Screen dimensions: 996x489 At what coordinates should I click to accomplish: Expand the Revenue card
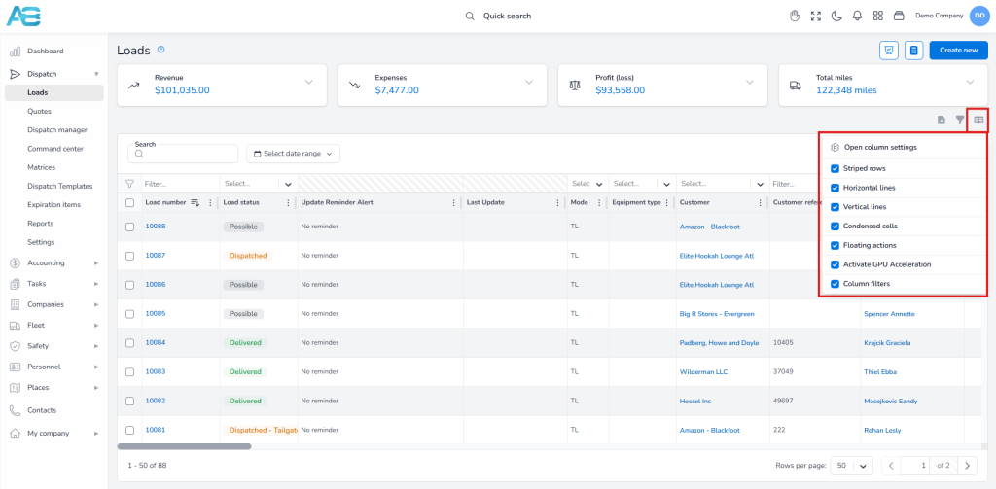coord(309,82)
